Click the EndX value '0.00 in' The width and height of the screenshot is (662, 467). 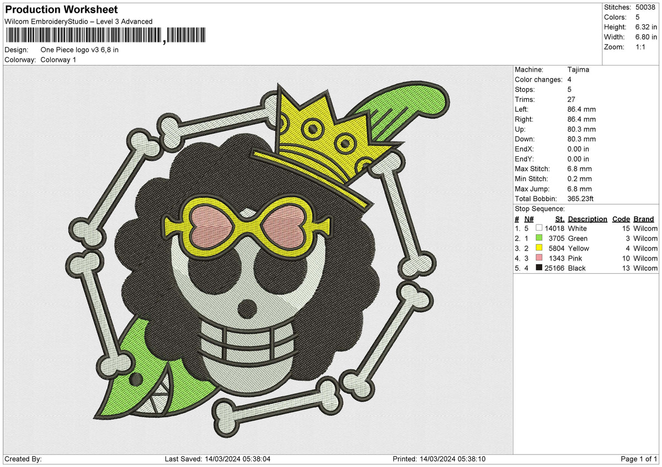click(x=579, y=149)
